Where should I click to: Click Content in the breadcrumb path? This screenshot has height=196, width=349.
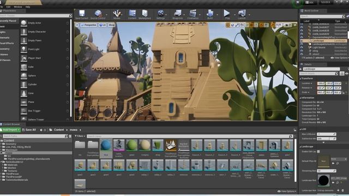[x=59, y=130]
